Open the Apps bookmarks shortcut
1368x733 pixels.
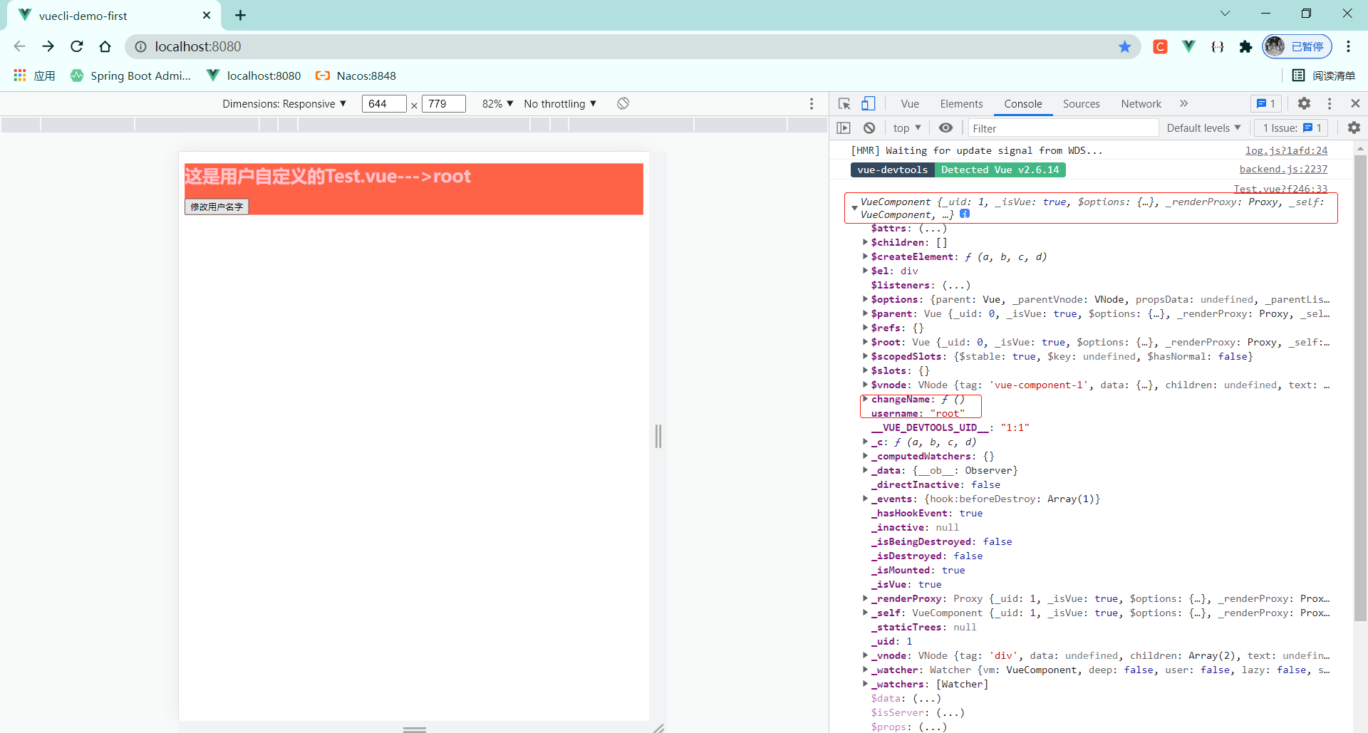34,76
